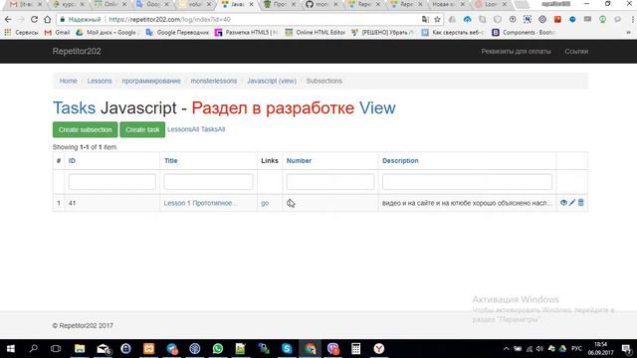Open File Explorer from the taskbar
The image size is (637, 358).
click(x=80, y=349)
